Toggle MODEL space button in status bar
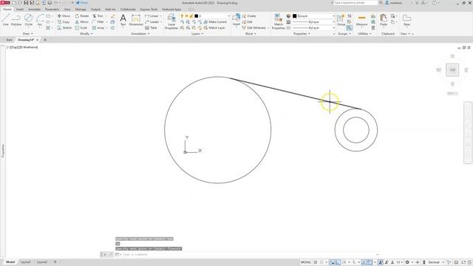The width and height of the screenshot is (473, 266). point(305,262)
